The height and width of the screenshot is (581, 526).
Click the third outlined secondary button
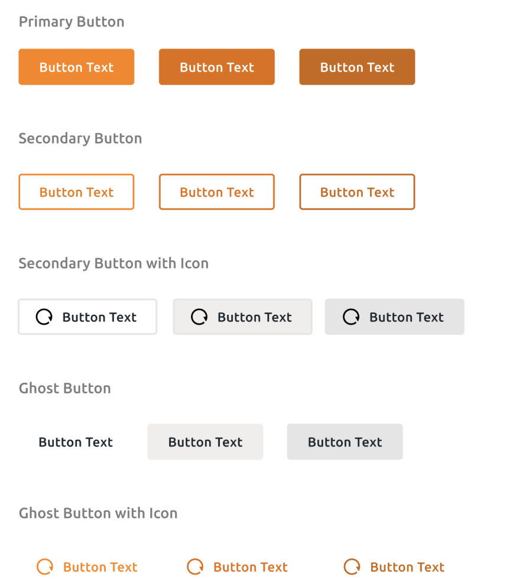(357, 192)
